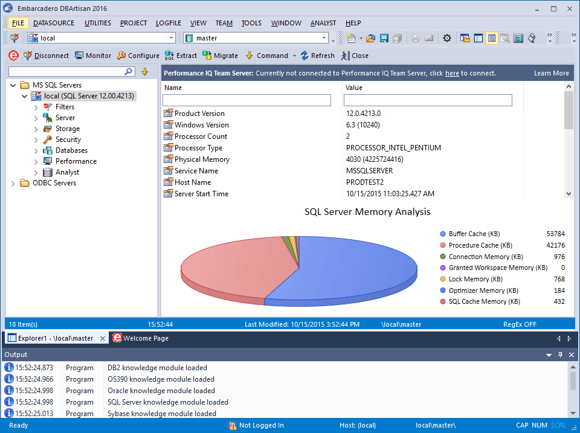Click Learn More link

tap(551, 73)
